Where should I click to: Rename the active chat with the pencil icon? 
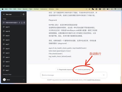point(20,22)
